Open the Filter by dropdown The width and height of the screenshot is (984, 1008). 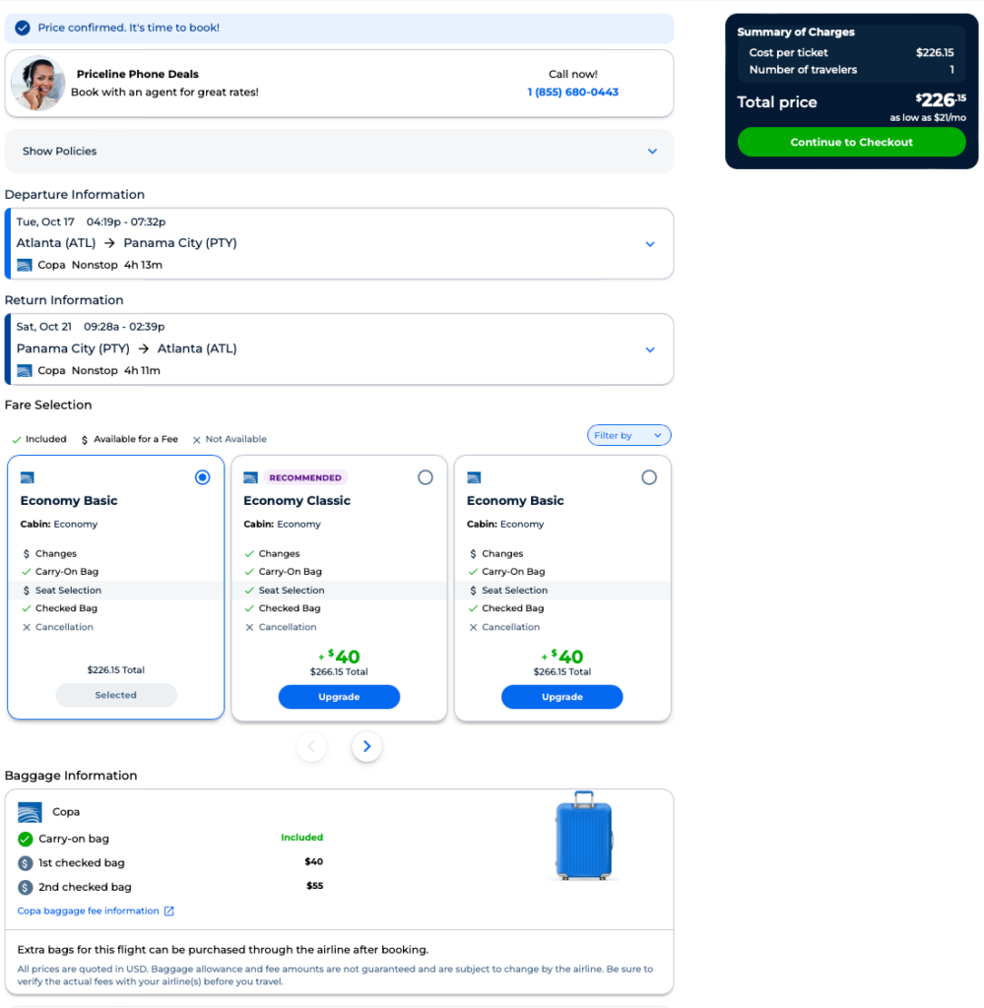628,435
